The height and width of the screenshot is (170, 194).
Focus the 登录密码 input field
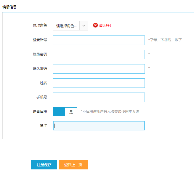tap(99, 54)
